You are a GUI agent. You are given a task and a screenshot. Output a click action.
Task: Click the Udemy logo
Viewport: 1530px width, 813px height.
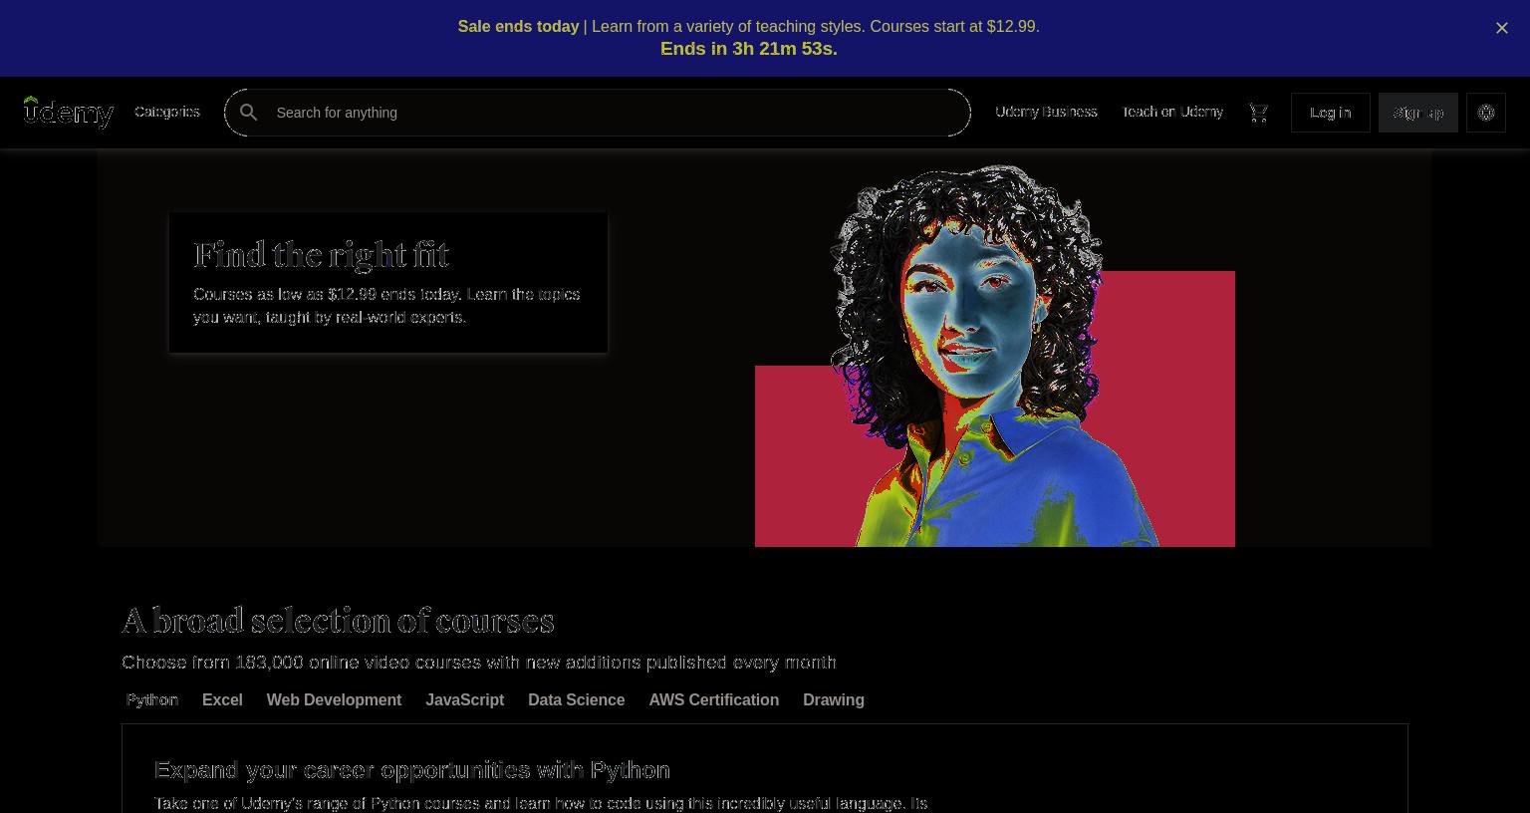[x=69, y=113]
